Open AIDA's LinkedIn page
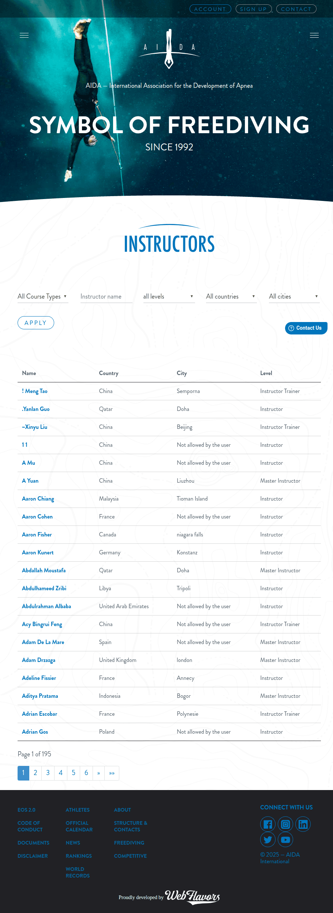 pyautogui.click(x=303, y=824)
